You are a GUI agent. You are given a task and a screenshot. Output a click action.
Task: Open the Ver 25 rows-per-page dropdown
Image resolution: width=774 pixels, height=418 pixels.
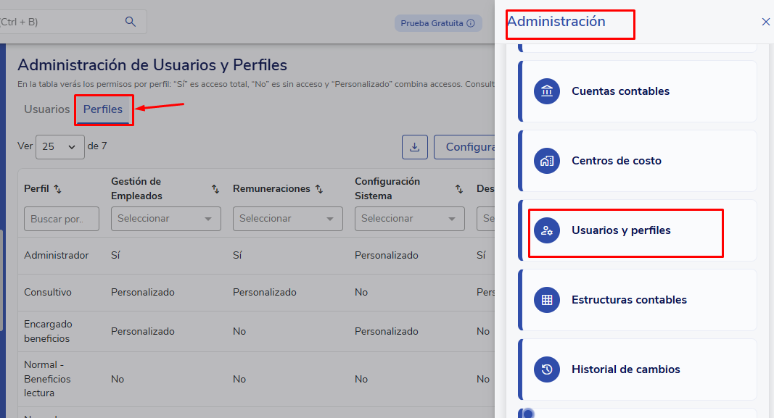click(59, 146)
